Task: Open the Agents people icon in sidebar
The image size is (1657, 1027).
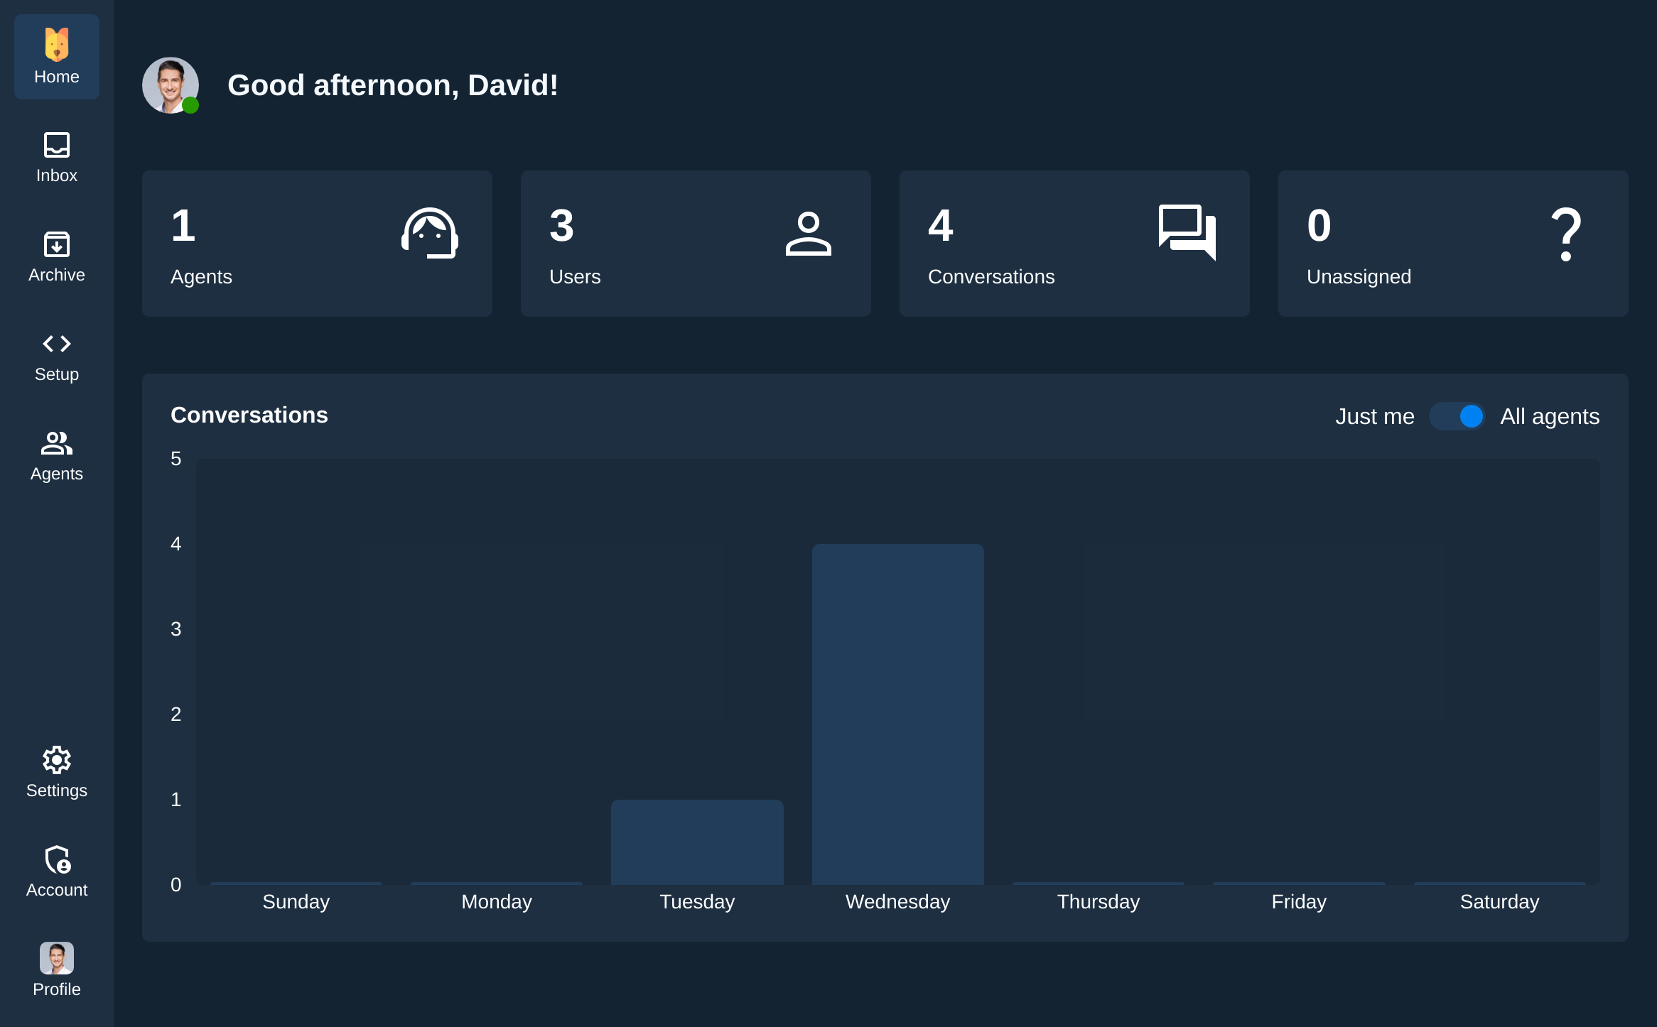Action: (57, 443)
